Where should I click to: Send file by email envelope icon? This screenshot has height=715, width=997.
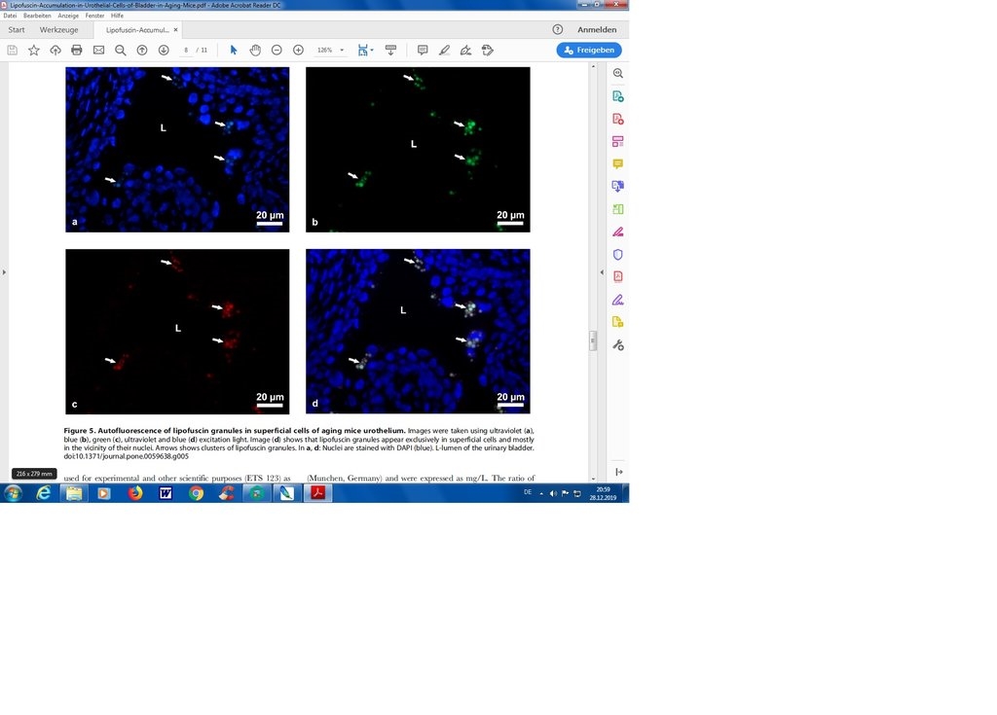pyautogui.click(x=98, y=50)
